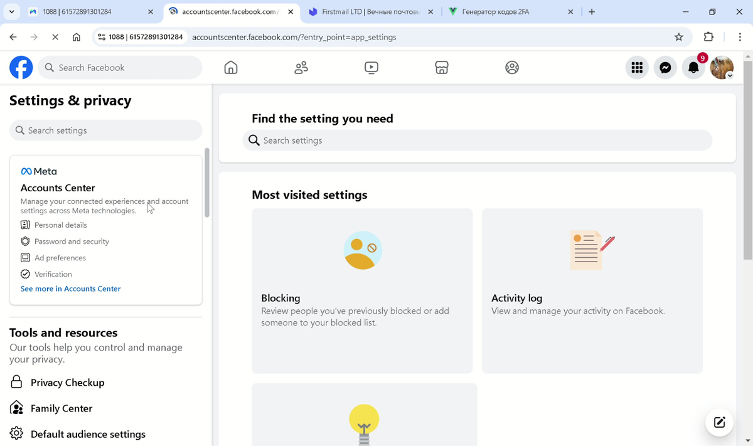The width and height of the screenshot is (753, 446).
Task: Switch to the 1088 | 61572891301284 tab
Action: point(91,11)
